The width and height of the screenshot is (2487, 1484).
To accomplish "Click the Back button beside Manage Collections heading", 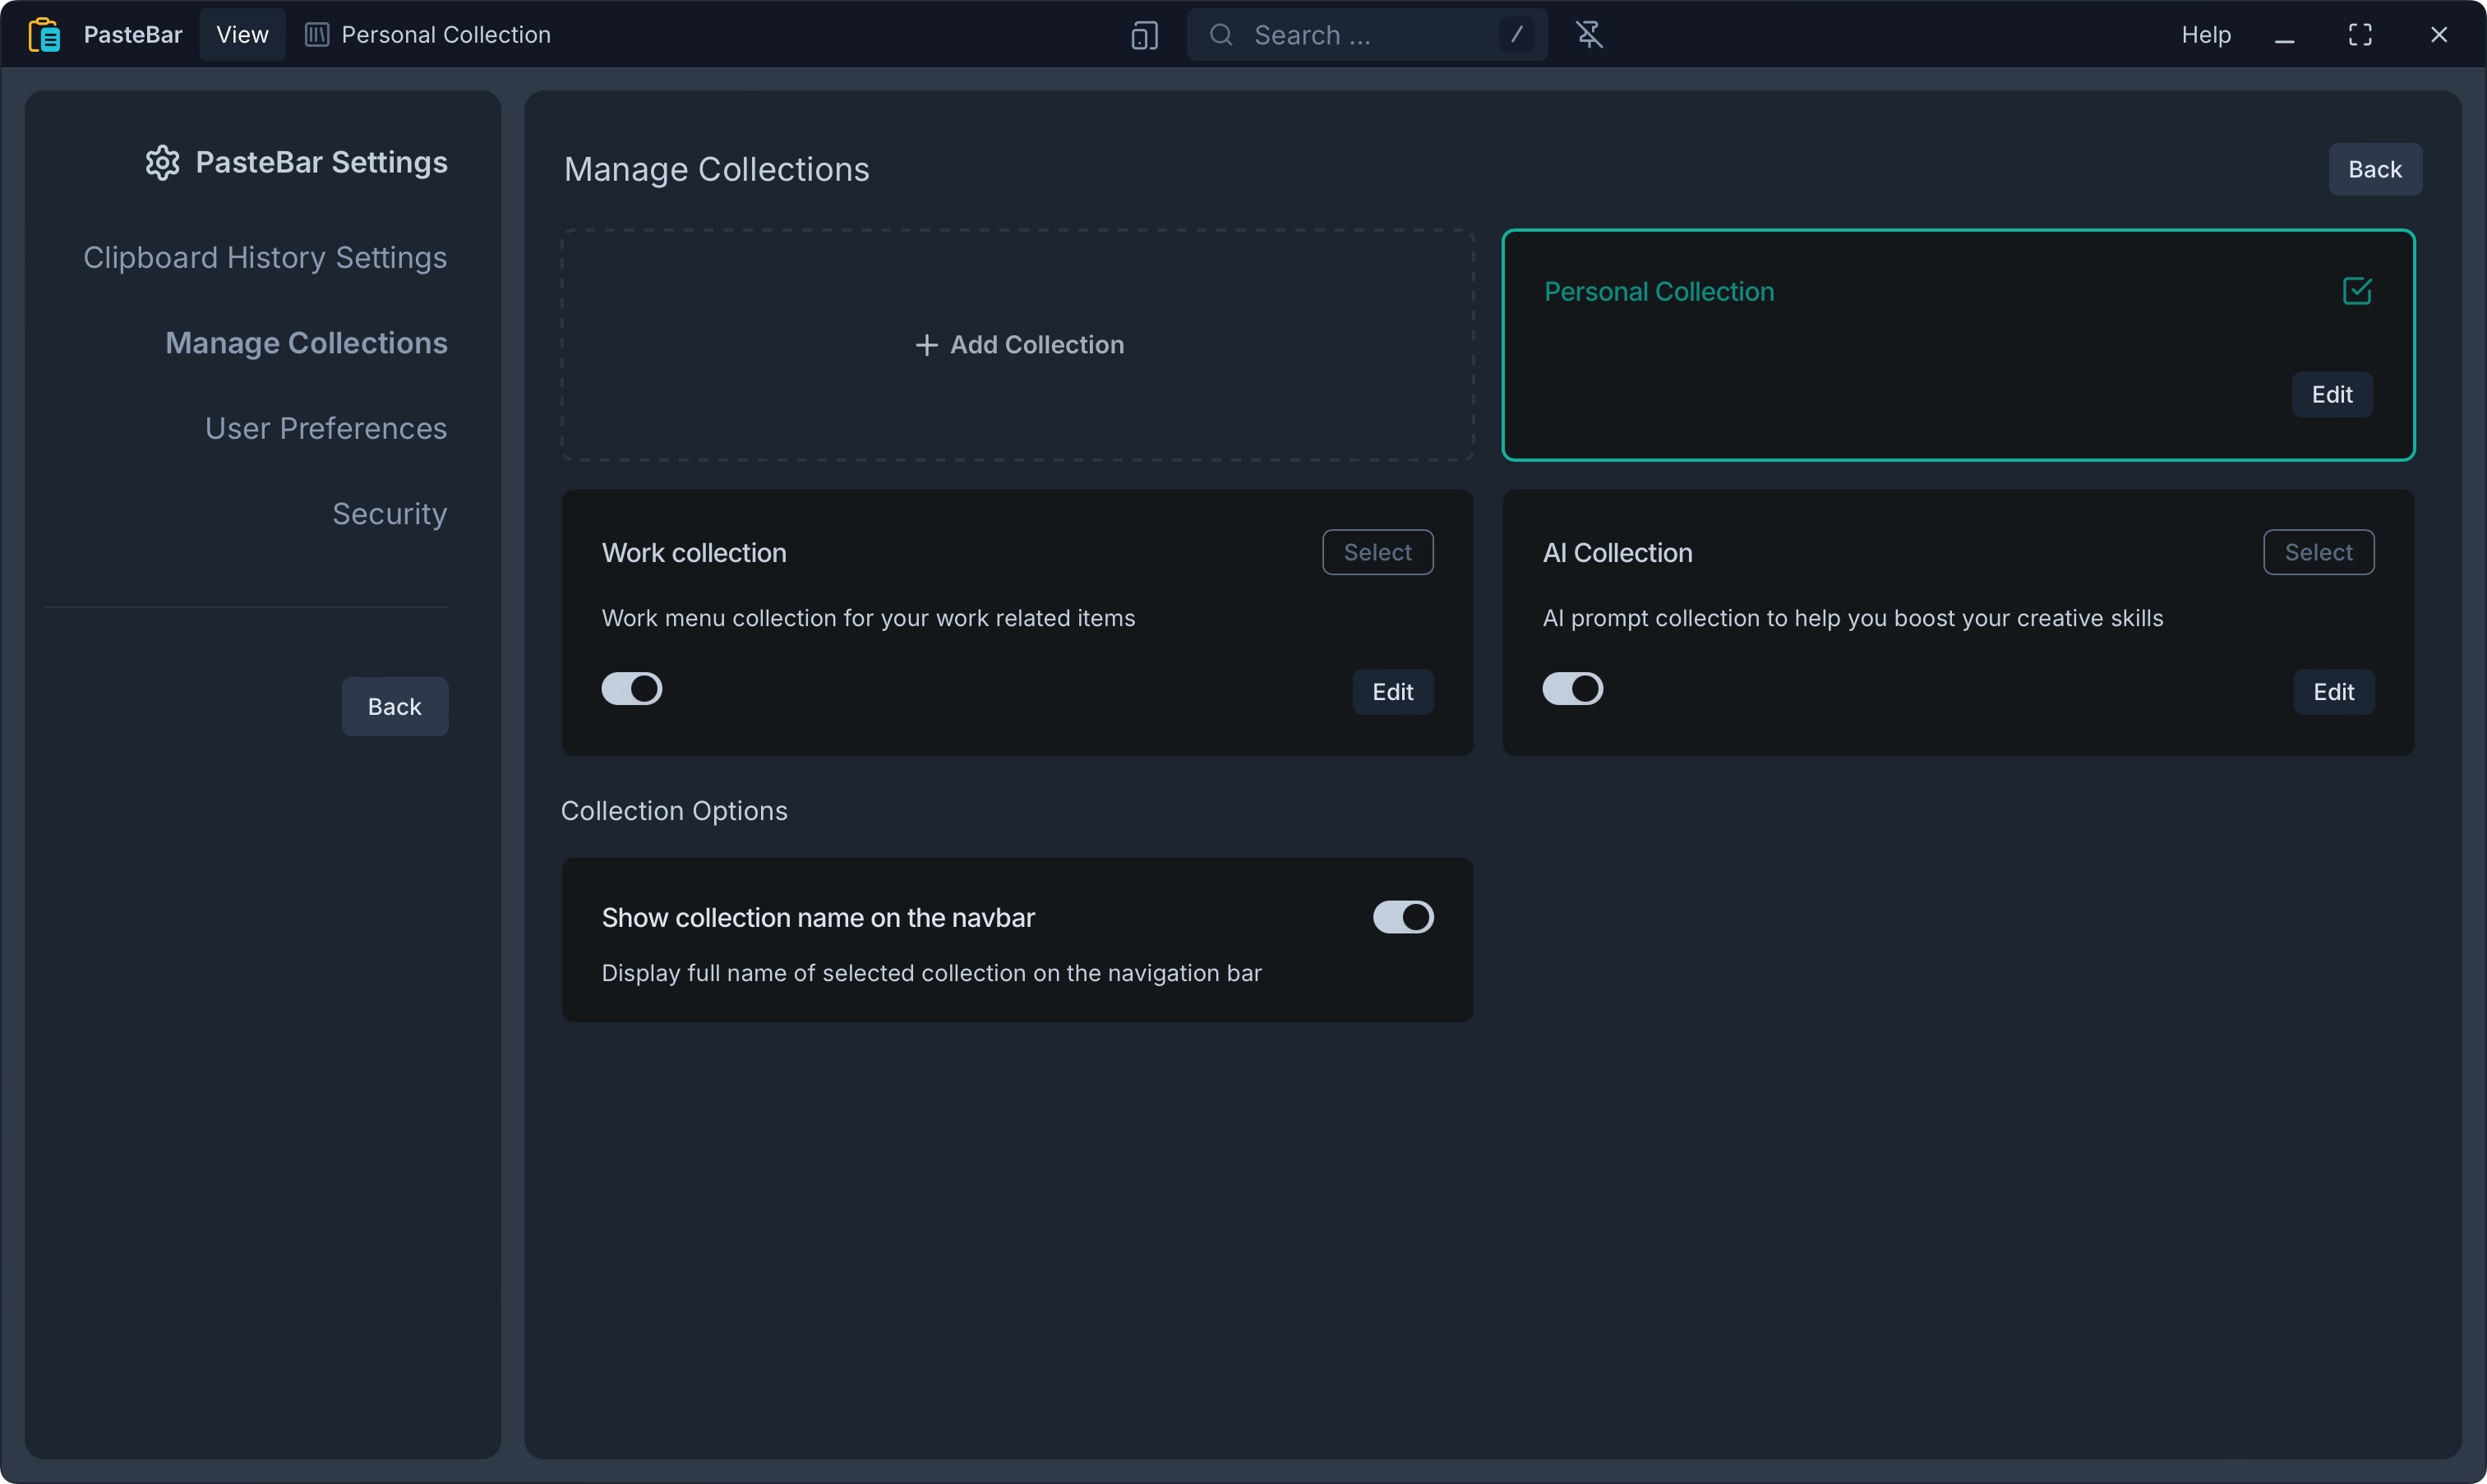I will [2374, 170].
